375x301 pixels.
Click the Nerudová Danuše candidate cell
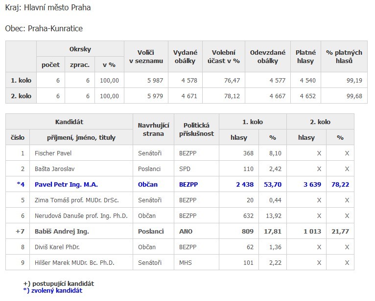[x=81, y=216]
